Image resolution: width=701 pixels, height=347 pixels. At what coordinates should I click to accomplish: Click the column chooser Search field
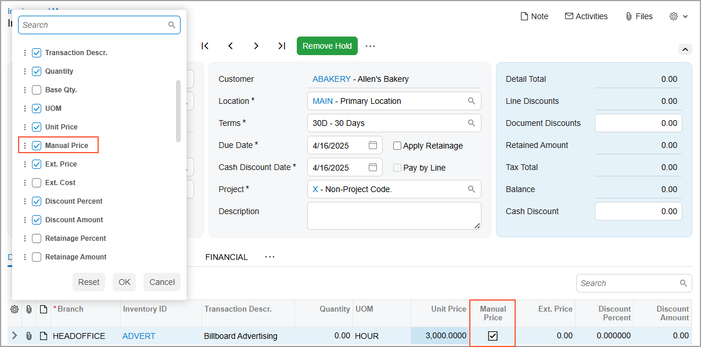click(x=93, y=25)
